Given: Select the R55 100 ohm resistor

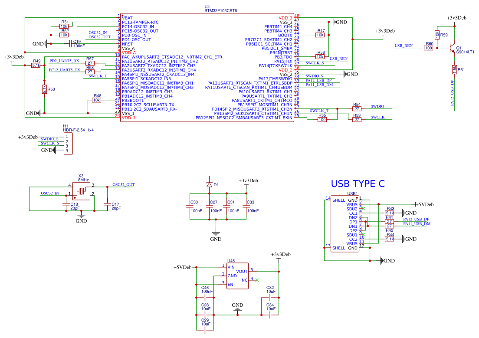Looking at the screenshot, I should tap(322, 119).
